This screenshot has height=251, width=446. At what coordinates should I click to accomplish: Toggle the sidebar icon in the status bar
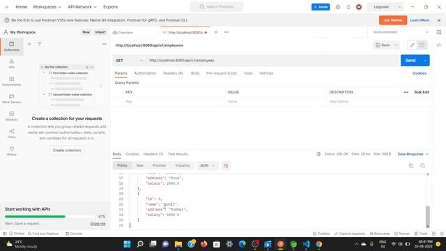tap(5, 234)
